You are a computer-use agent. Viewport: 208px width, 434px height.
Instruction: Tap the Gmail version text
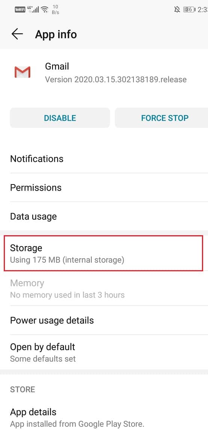[x=116, y=80]
